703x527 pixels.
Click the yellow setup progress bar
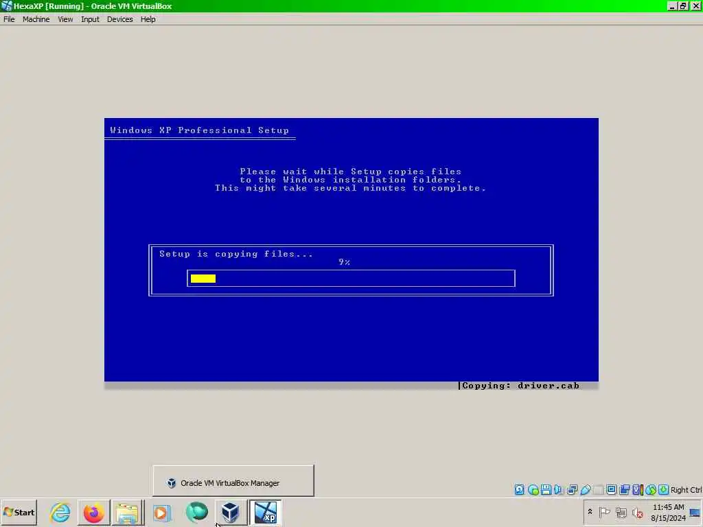(203, 279)
